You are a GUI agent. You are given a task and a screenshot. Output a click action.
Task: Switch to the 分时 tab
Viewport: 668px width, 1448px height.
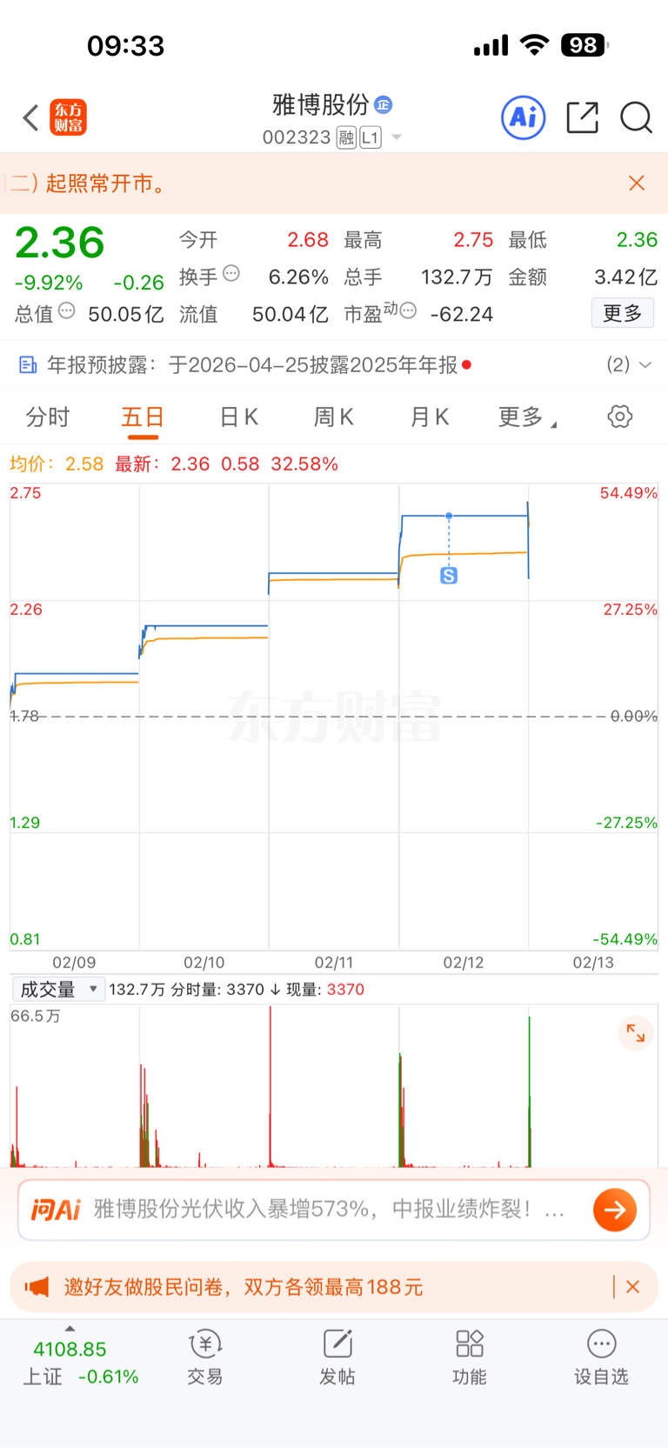pos(47,417)
